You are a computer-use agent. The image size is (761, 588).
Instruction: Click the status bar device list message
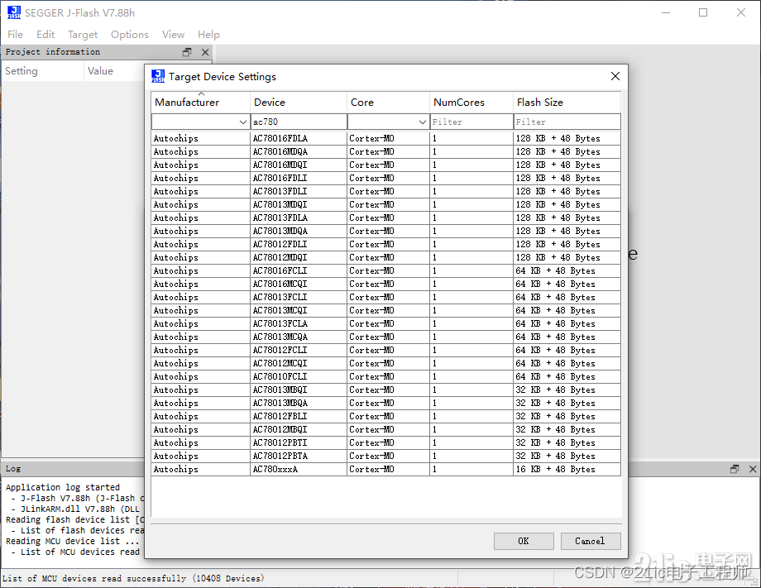(133, 578)
